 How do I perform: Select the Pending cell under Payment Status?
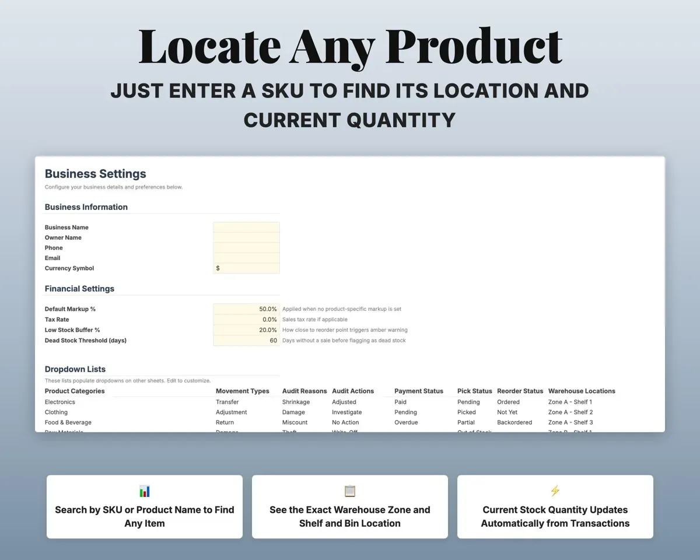405,412
